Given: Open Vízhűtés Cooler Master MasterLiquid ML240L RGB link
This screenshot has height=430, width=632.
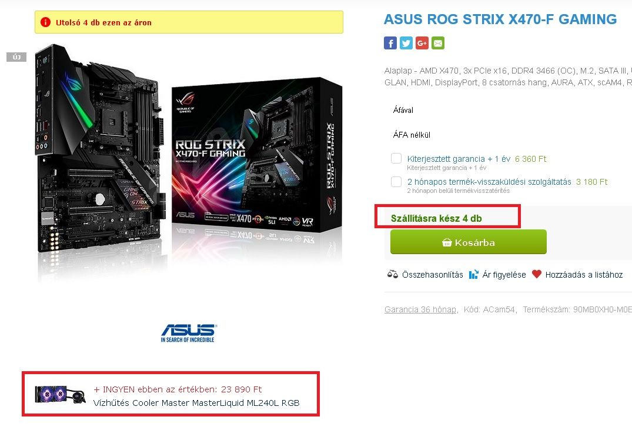Looking at the screenshot, I should click(196, 403).
